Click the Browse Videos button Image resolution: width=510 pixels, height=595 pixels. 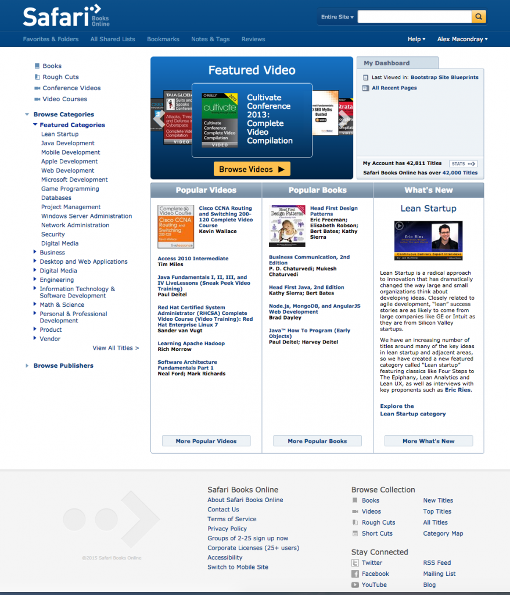pyautogui.click(x=252, y=169)
